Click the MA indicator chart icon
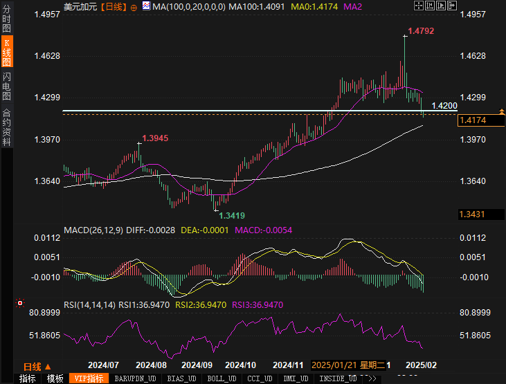This screenshot has width=506, height=384. coord(146,7)
